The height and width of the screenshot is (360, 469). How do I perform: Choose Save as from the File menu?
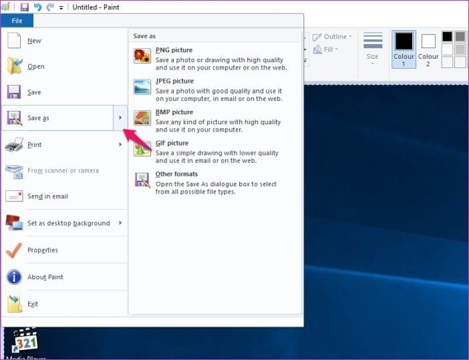click(57, 118)
